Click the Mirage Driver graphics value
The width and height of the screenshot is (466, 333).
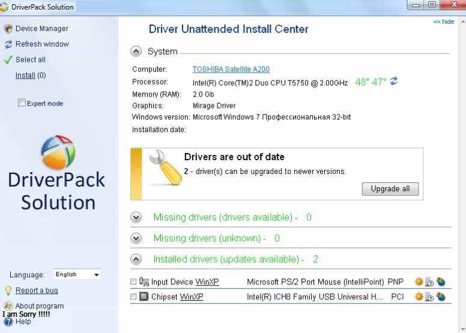pos(214,106)
